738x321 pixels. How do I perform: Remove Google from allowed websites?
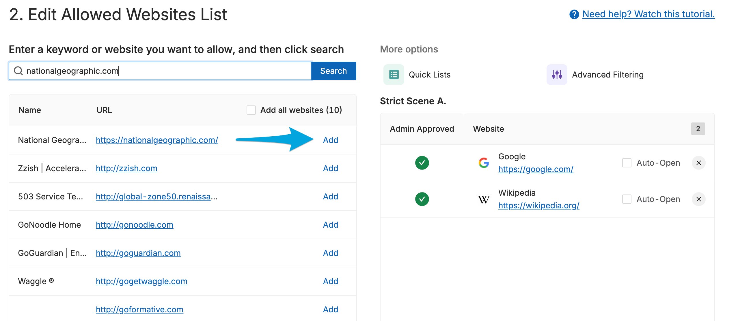[x=698, y=163]
